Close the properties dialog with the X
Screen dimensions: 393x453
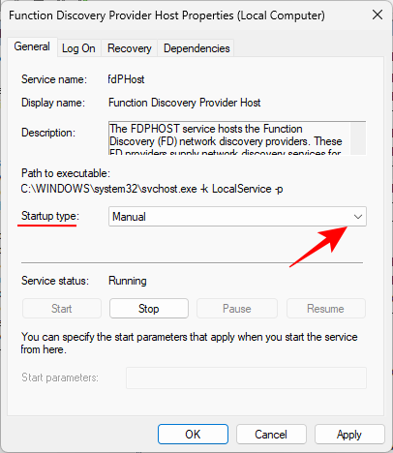378,15
